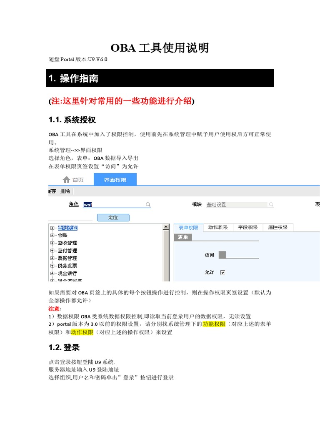Select 基础设置 in the tree
Image resolution: width=320 pixels, height=427 pixels.
67,228
